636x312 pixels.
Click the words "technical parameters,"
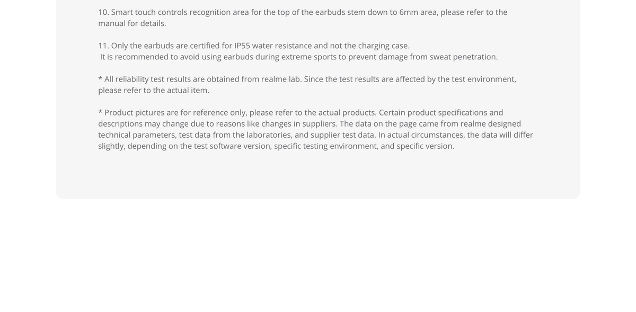[x=137, y=135]
